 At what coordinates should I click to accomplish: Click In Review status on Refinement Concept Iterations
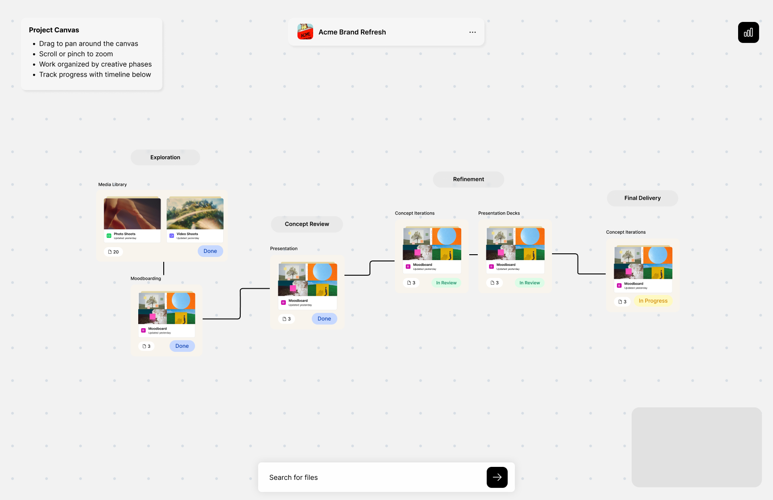click(446, 282)
